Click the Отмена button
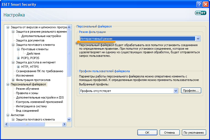 click(x=169, y=133)
